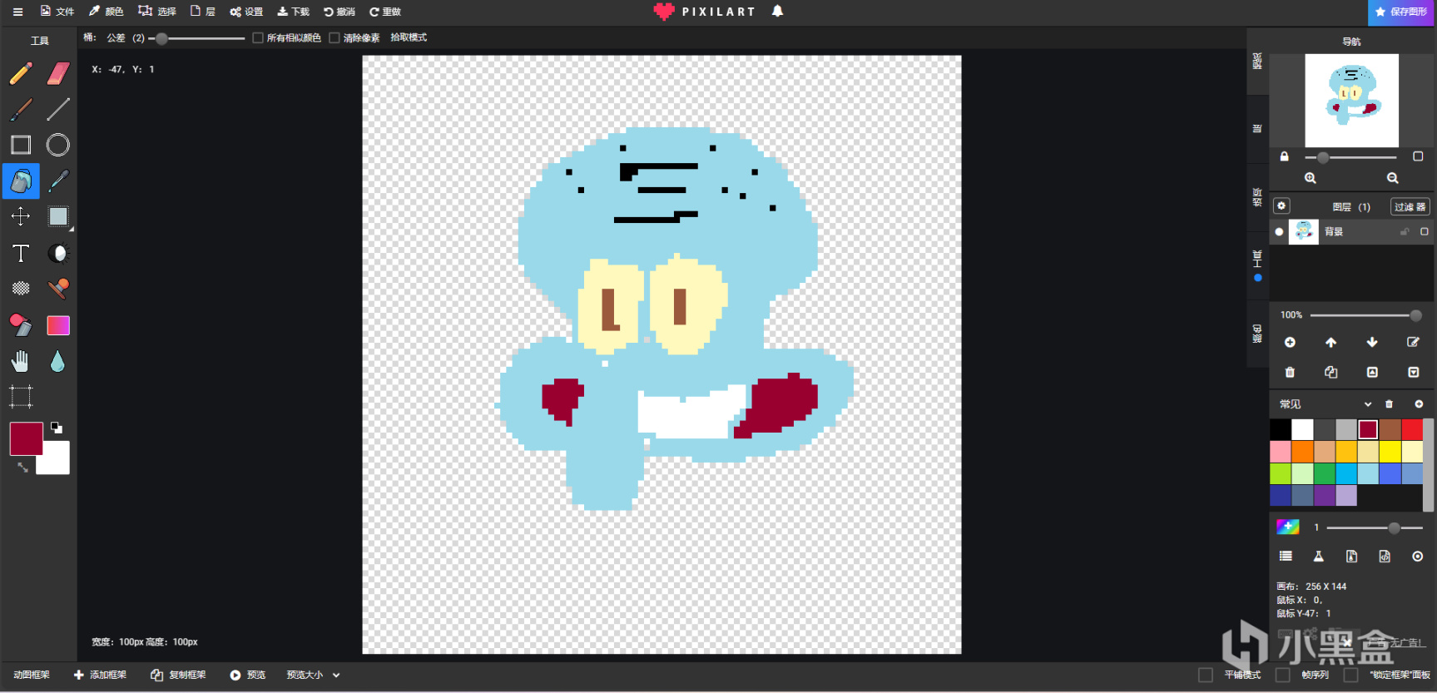Open the 选择 menu

coord(157,12)
